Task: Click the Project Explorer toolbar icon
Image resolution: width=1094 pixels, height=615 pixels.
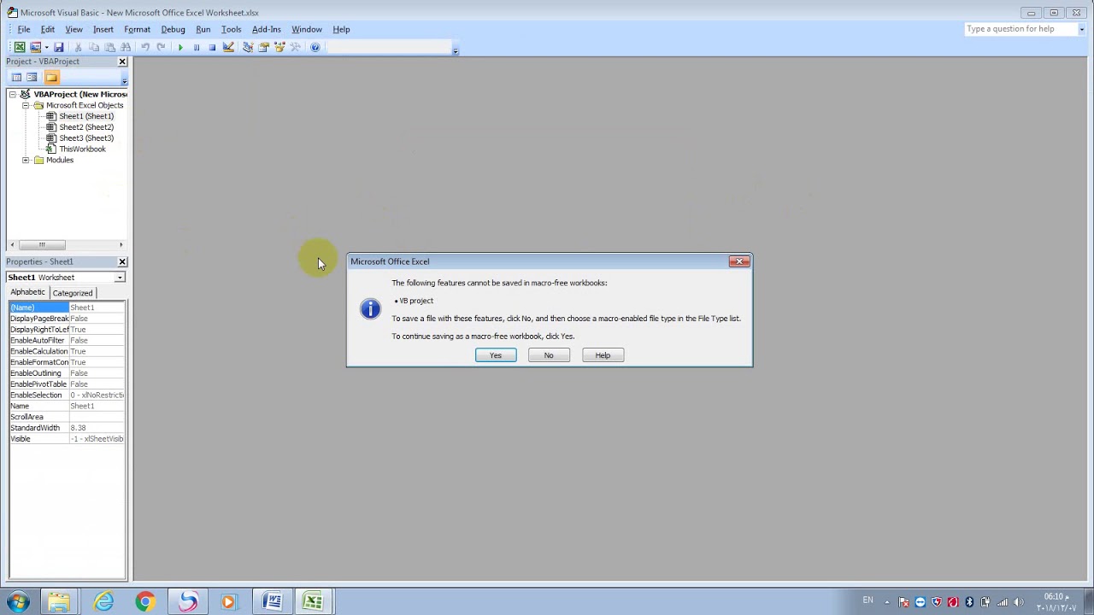Action: [x=248, y=47]
